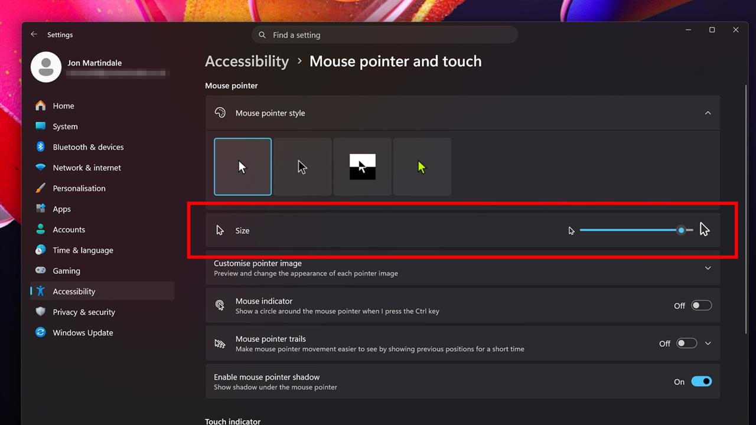Click the Accessibility breadcrumb link

click(247, 61)
